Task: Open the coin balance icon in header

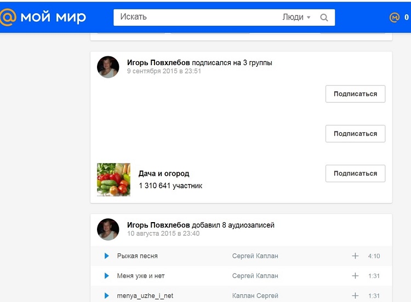Action: 395,18
